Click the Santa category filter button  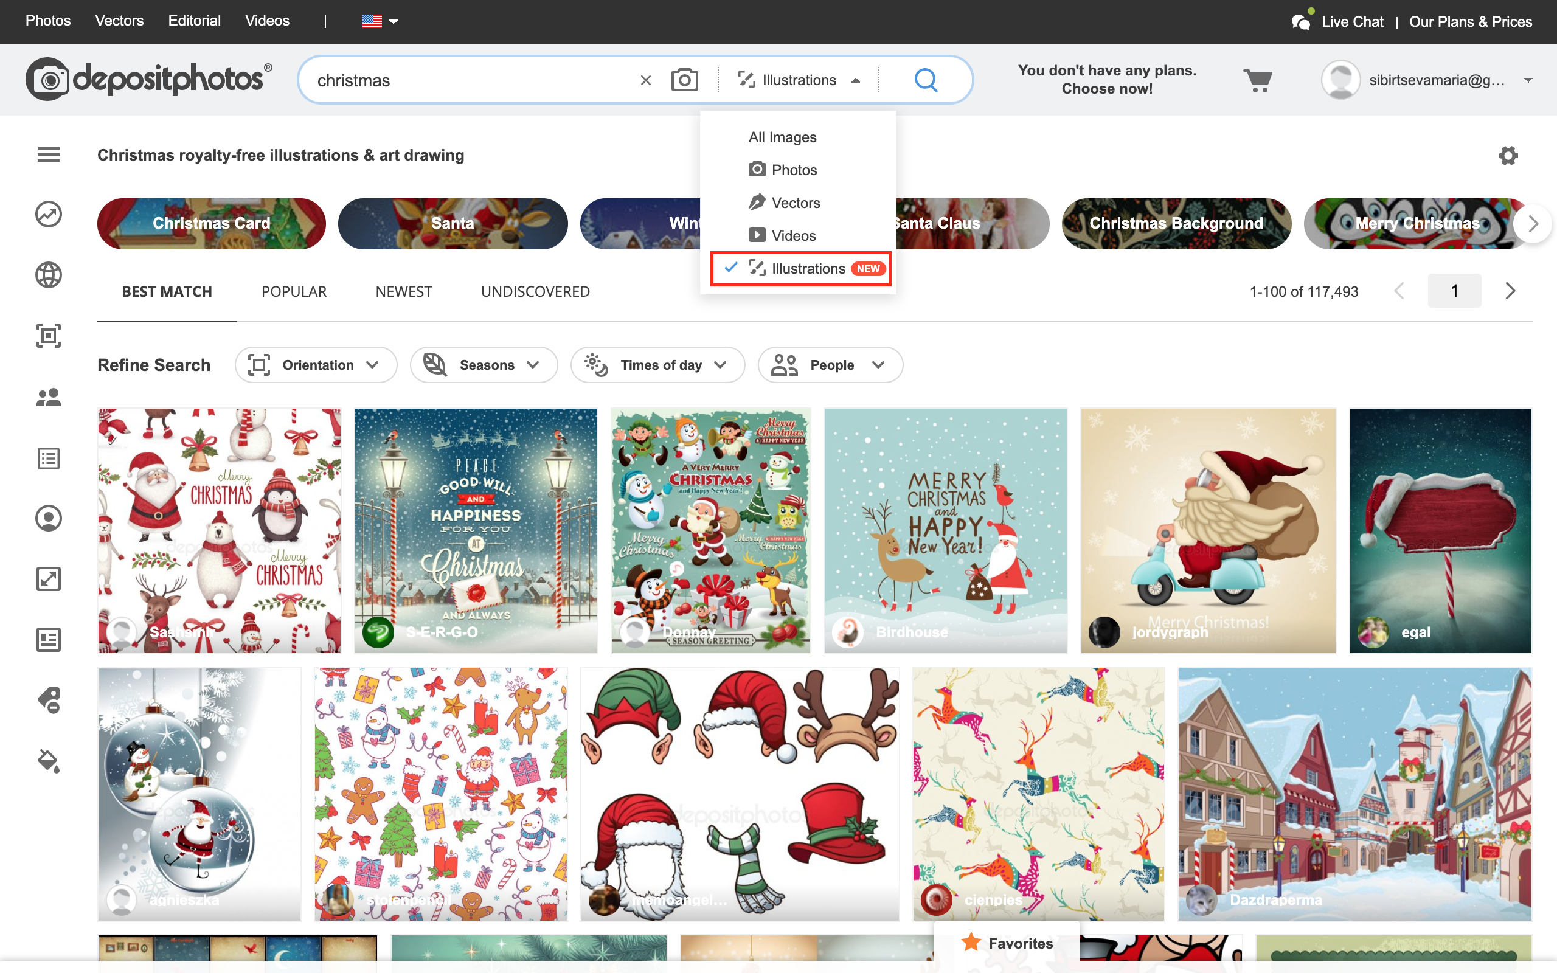point(452,223)
